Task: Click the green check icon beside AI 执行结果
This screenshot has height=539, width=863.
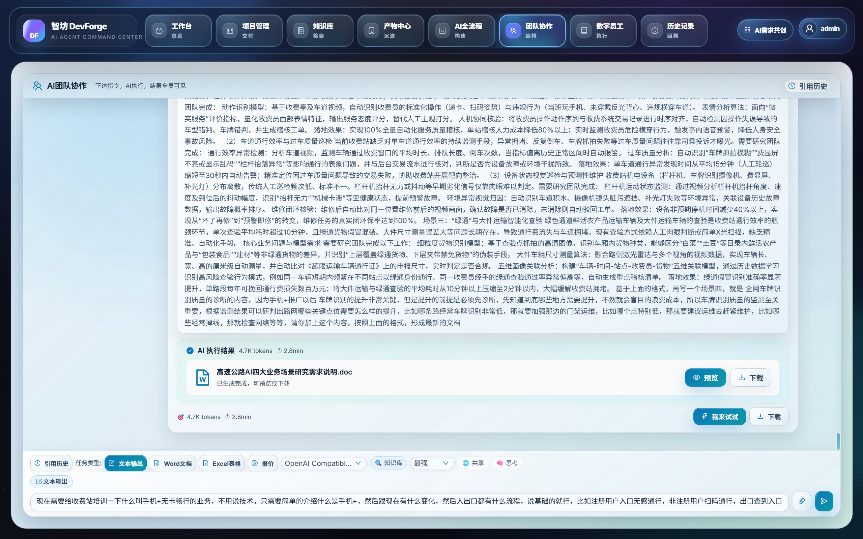Action: [x=190, y=351]
